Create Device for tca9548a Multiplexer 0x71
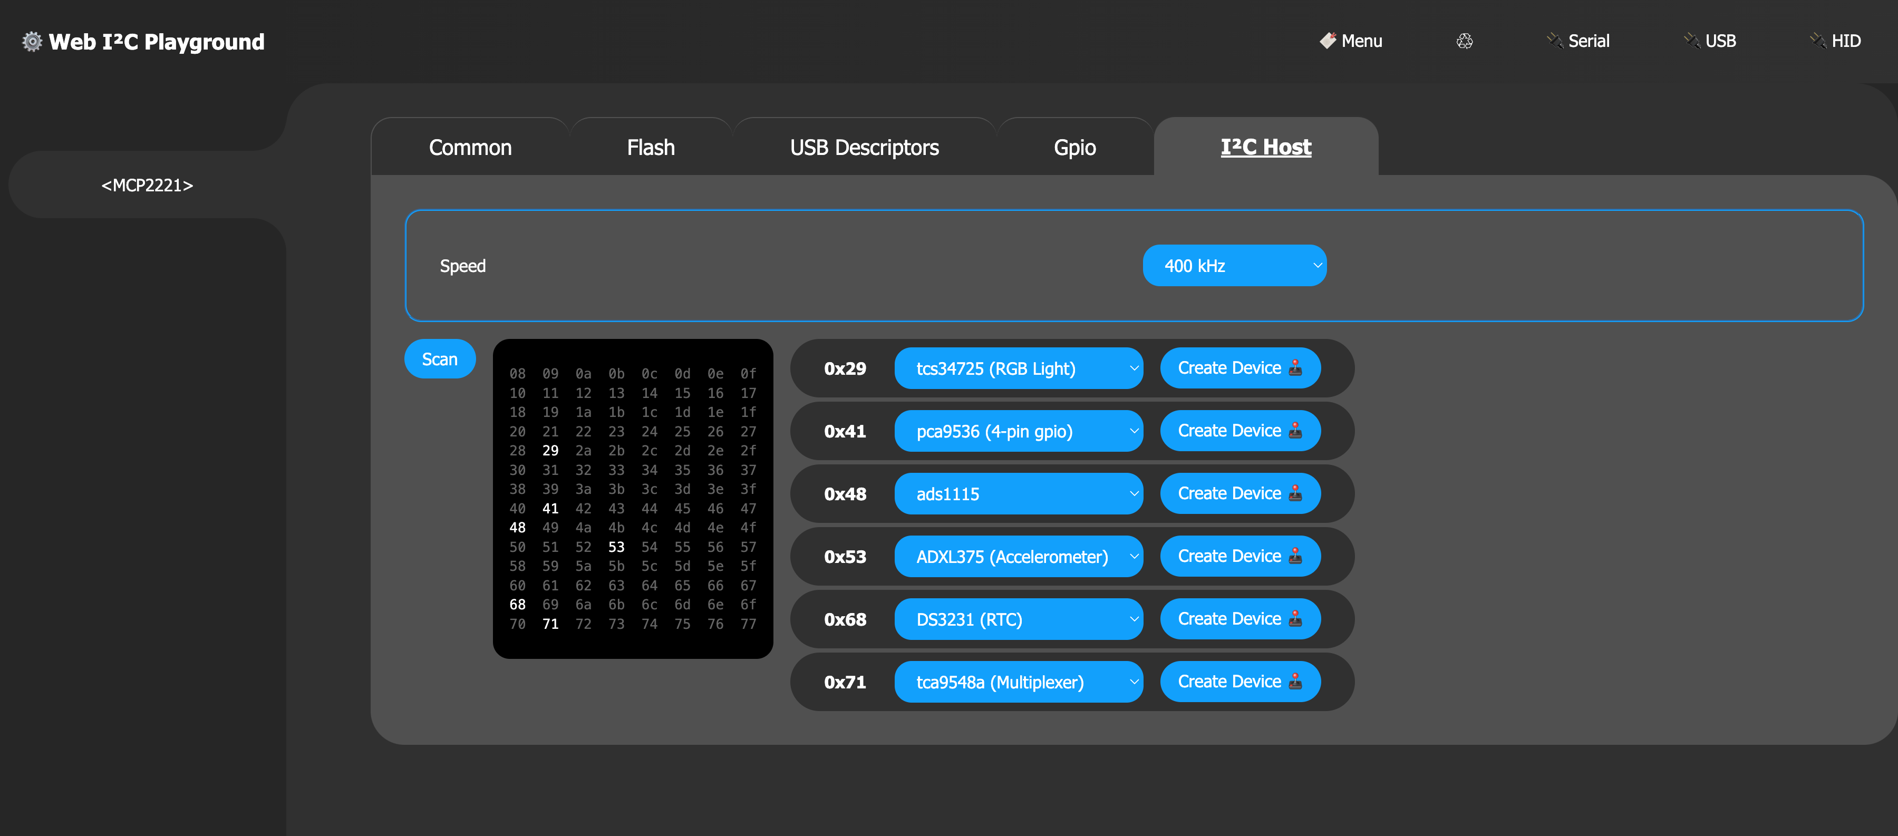The width and height of the screenshot is (1898, 836). 1239,680
